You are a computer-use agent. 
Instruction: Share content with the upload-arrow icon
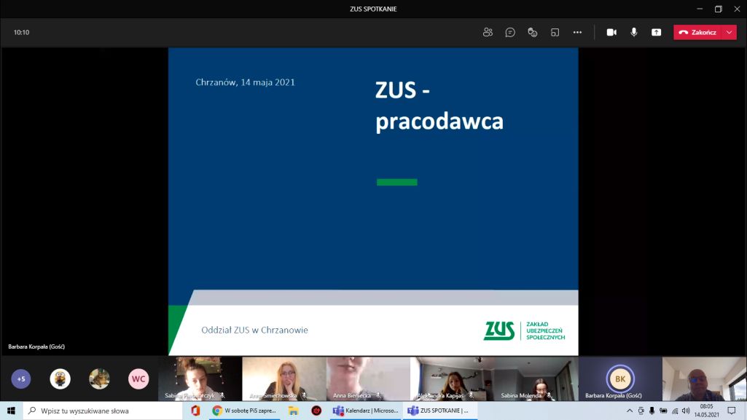656,32
